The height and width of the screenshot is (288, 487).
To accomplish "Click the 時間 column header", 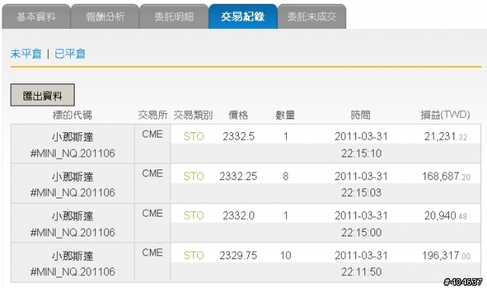I will [361, 116].
